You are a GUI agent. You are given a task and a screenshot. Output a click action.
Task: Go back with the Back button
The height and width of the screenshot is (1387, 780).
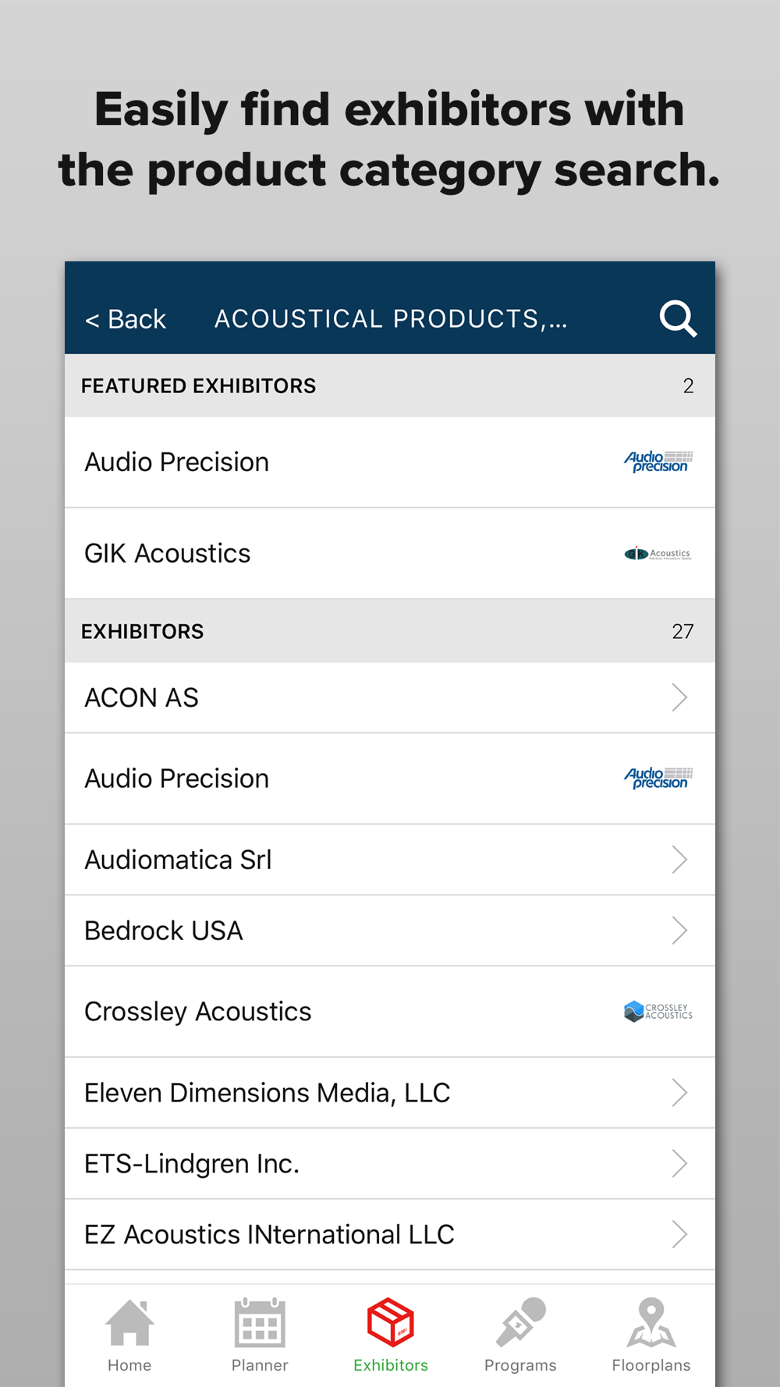[126, 319]
